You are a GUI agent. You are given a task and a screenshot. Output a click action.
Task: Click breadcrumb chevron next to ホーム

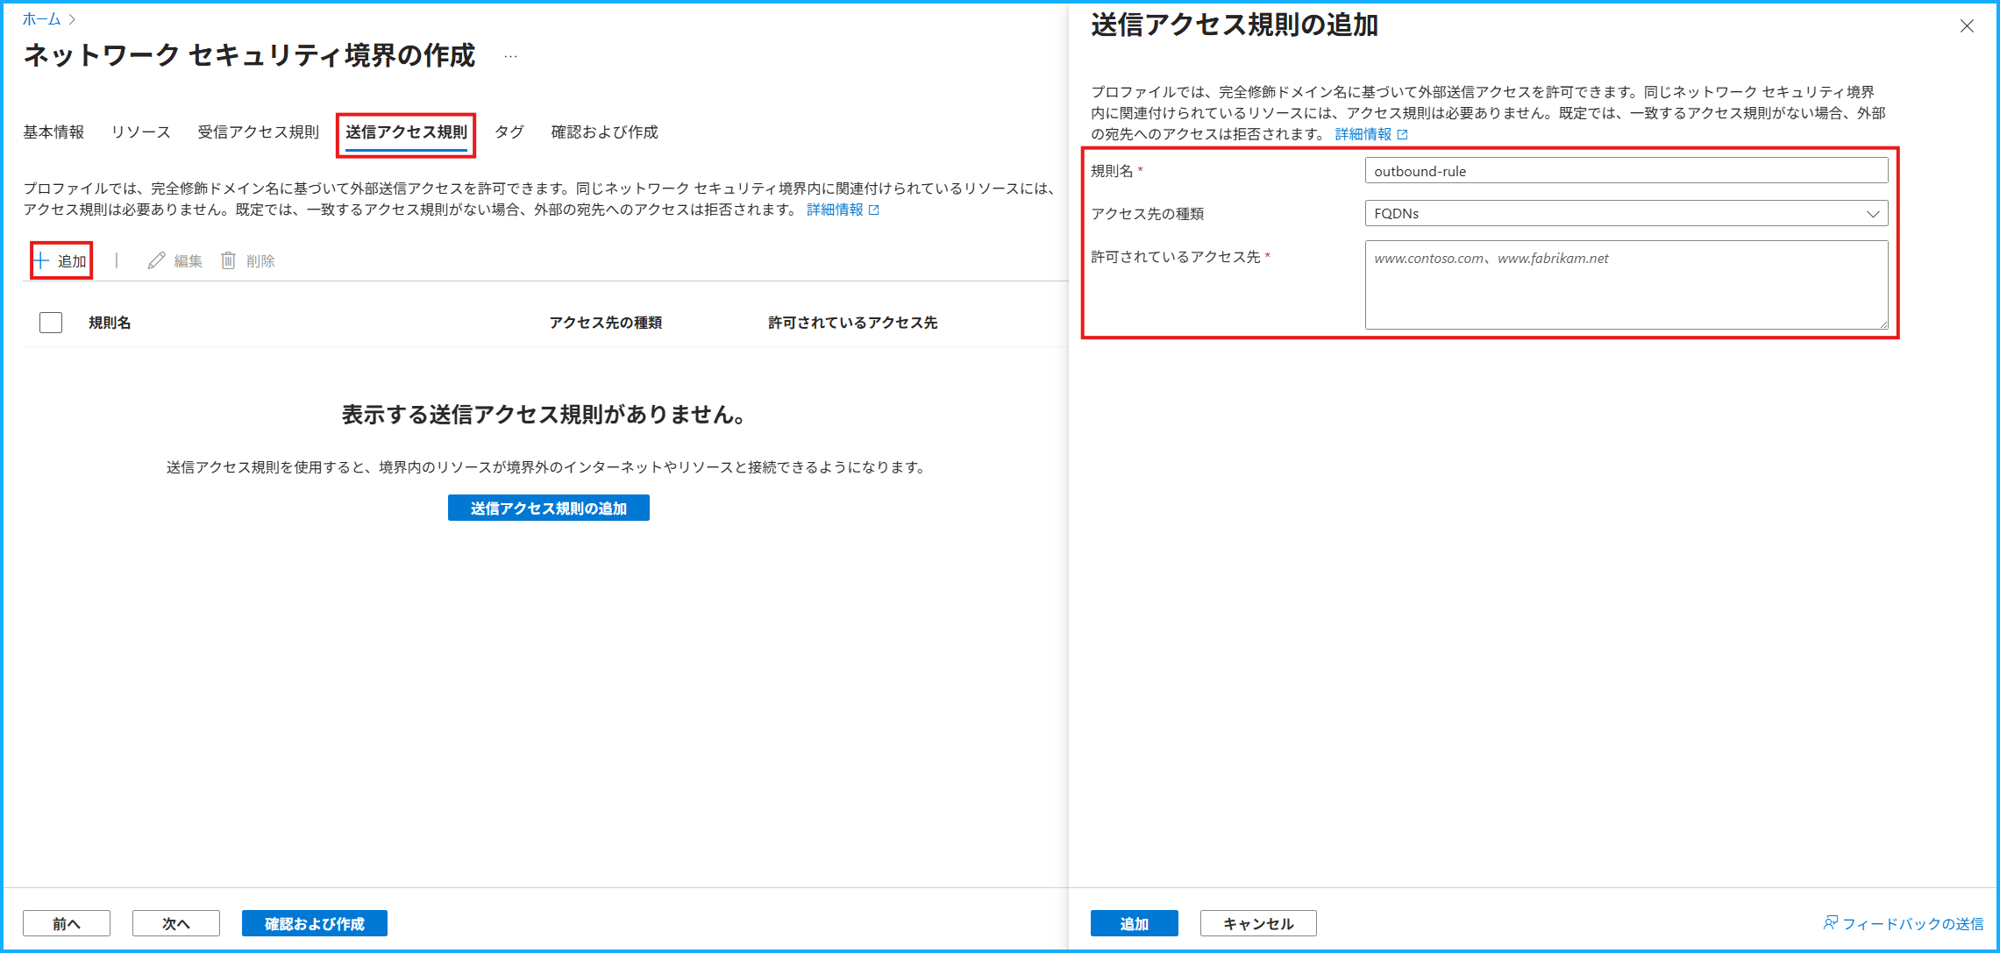[73, 19]
